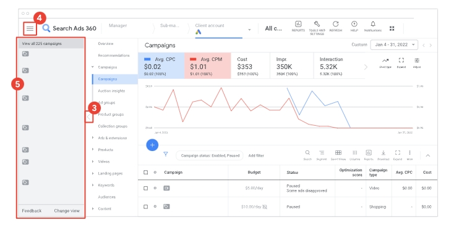Click the Refresh icon
Screen dimensions: 454x225
coord(336,24)
